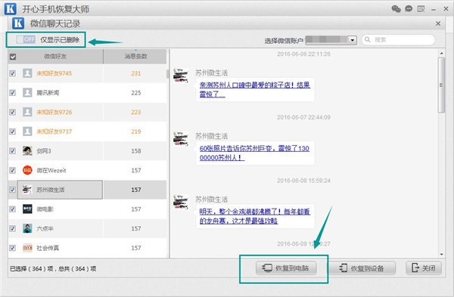Select the 微电影 contact name

click(45, 209)
